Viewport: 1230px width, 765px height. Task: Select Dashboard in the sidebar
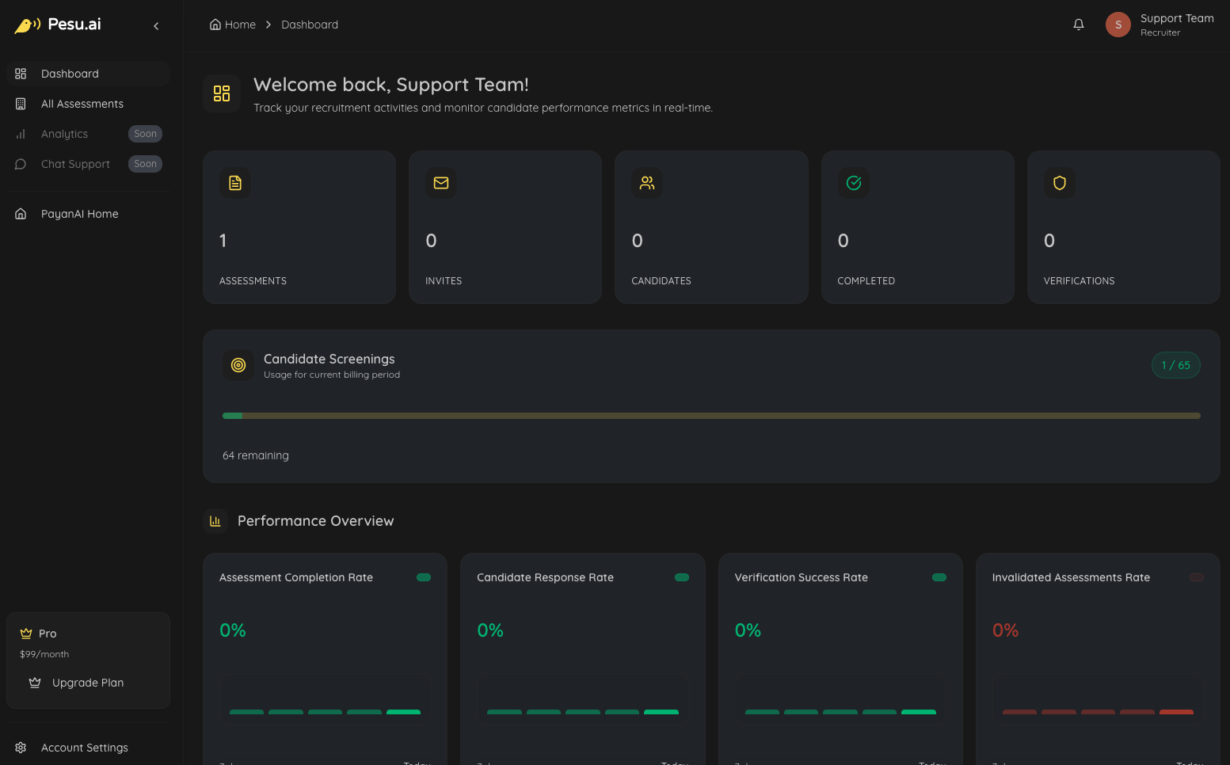coord(70,74)
